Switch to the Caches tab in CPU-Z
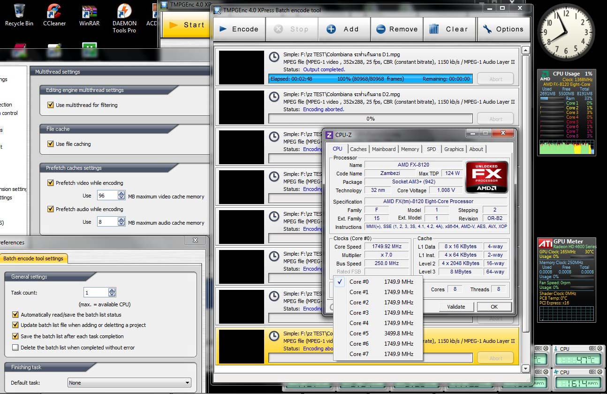 [358, 149]
